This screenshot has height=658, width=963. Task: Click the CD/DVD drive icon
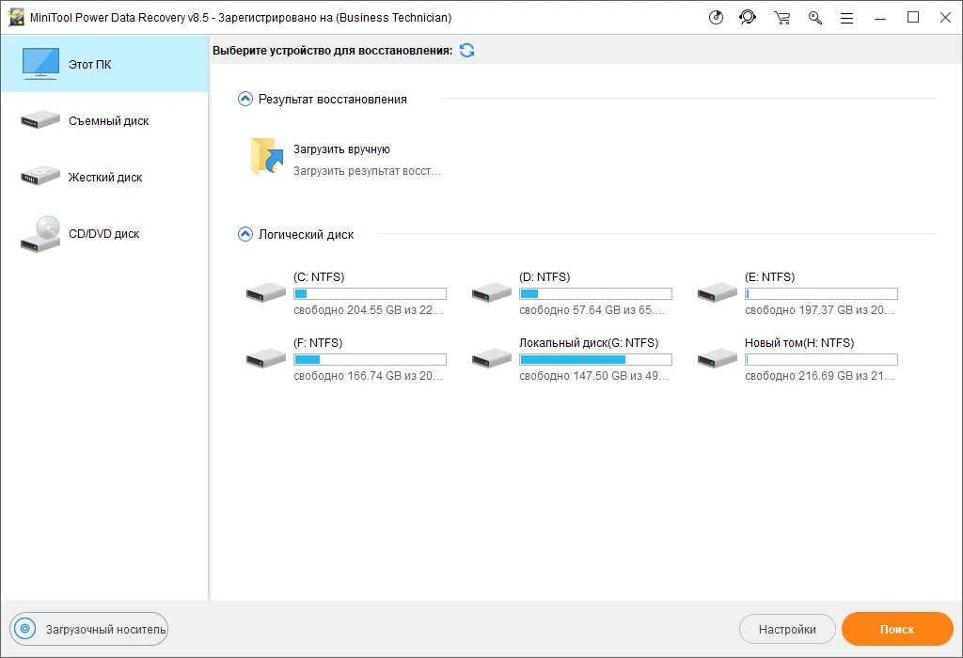(40, 234)
